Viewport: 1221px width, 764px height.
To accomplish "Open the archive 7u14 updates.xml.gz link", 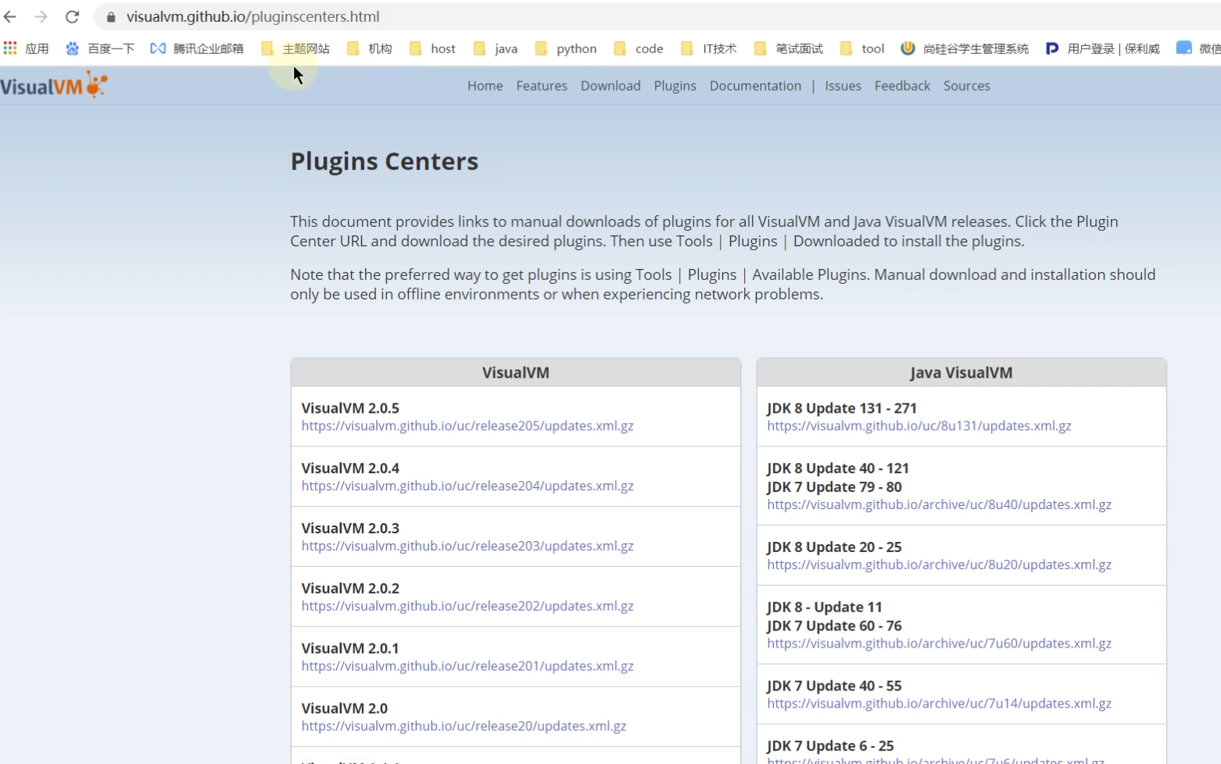I will pos(940,705).
